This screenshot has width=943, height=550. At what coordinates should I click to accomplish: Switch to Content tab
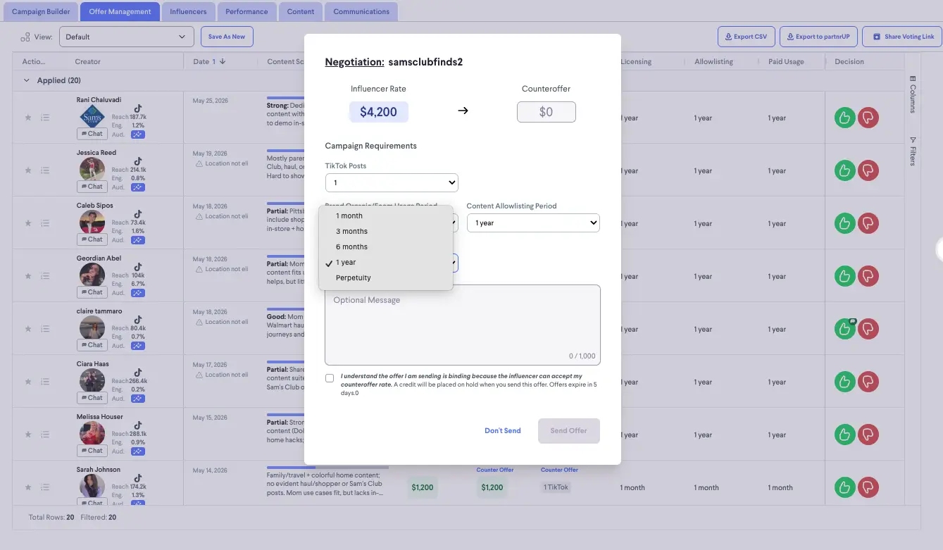301,11
